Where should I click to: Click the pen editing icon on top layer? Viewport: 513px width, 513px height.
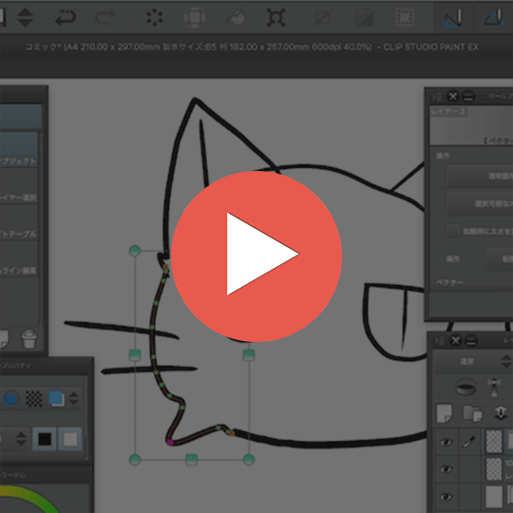pos(468,443)
